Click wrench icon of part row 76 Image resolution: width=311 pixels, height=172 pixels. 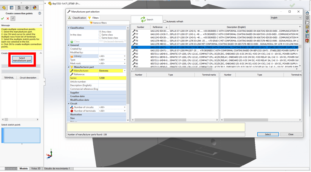(x=134, y=31)
